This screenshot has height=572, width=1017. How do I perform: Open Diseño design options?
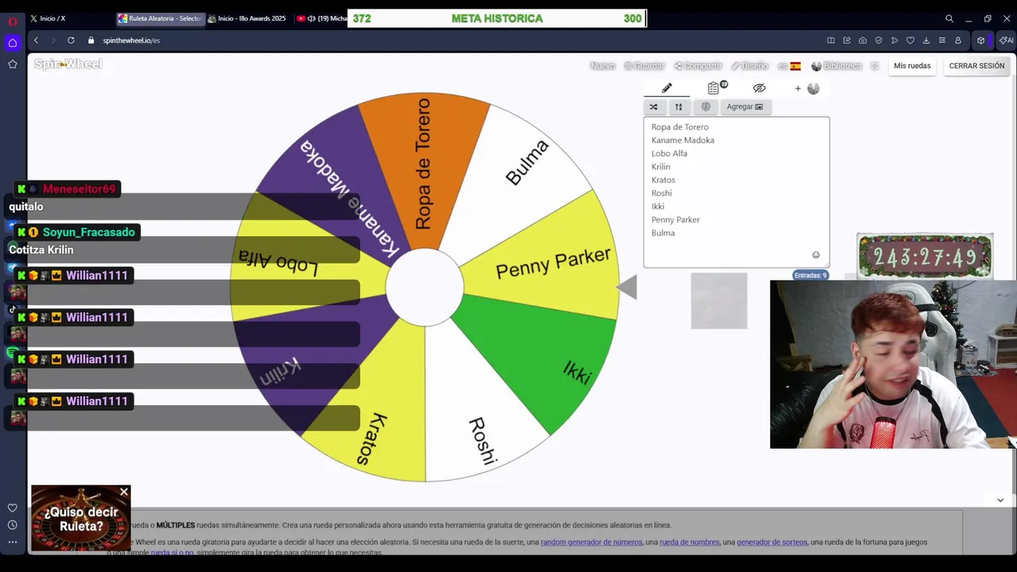tap(749, 66)
